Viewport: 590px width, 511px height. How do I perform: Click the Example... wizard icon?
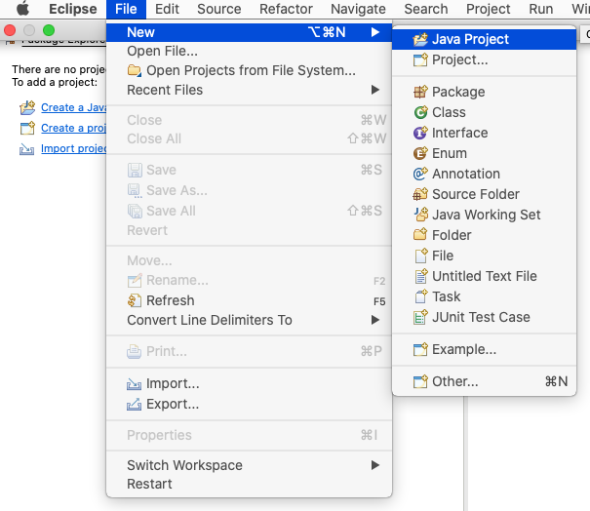click(420, 349)
